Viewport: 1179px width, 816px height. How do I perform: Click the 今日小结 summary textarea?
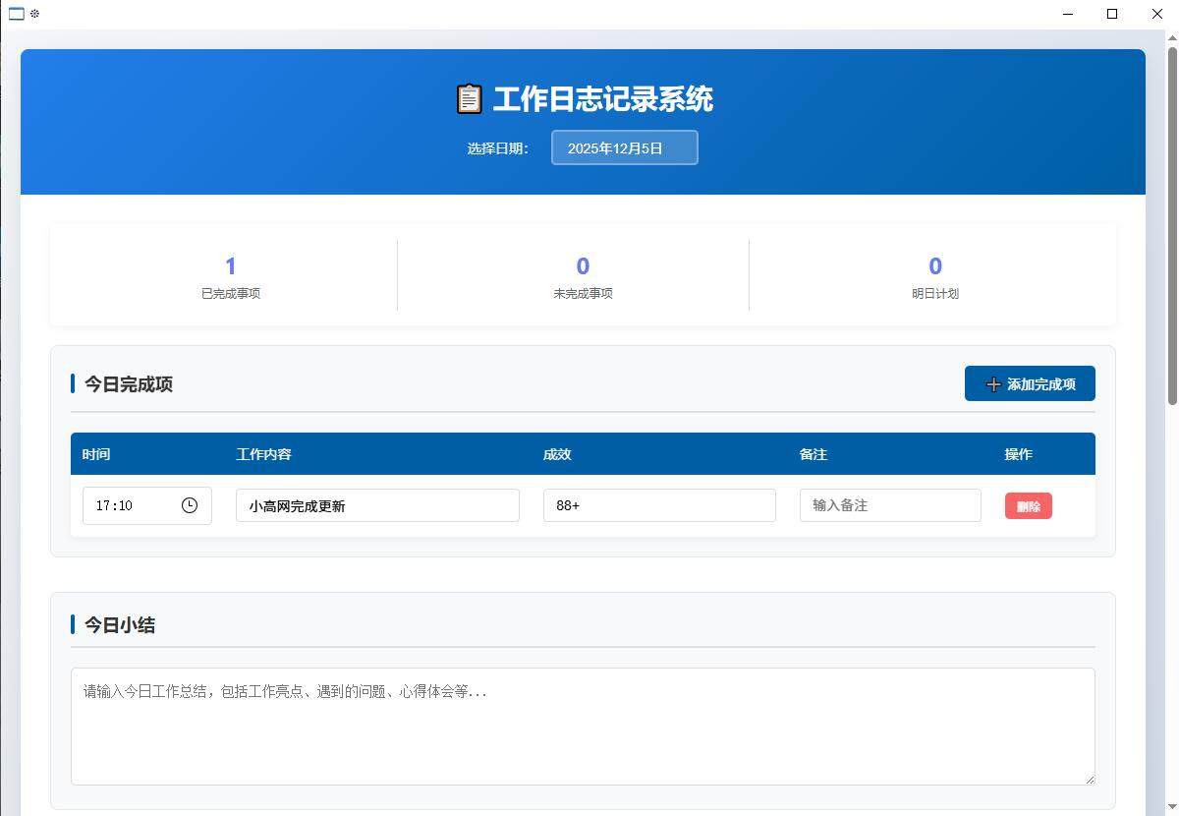[x=583, y=726]
